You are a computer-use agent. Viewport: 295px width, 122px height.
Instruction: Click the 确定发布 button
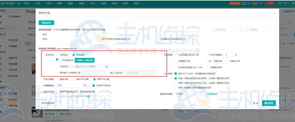click(269, 103)
